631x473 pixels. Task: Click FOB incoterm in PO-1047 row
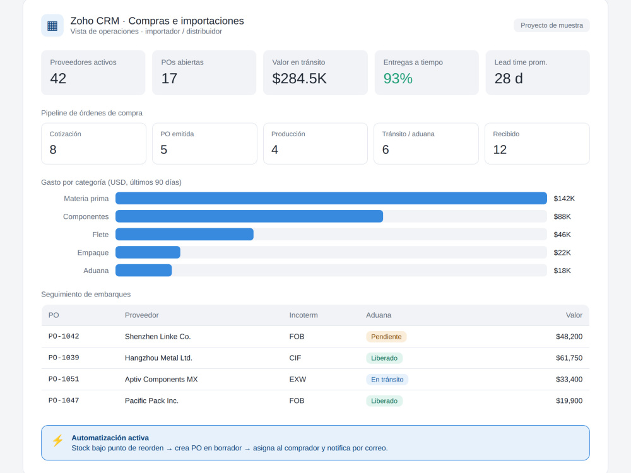pyautogui.click(x=297, y=400)
